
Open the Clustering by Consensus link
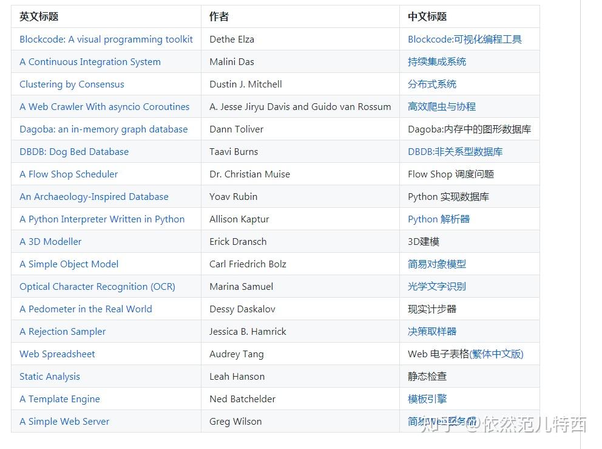[72, 84]
